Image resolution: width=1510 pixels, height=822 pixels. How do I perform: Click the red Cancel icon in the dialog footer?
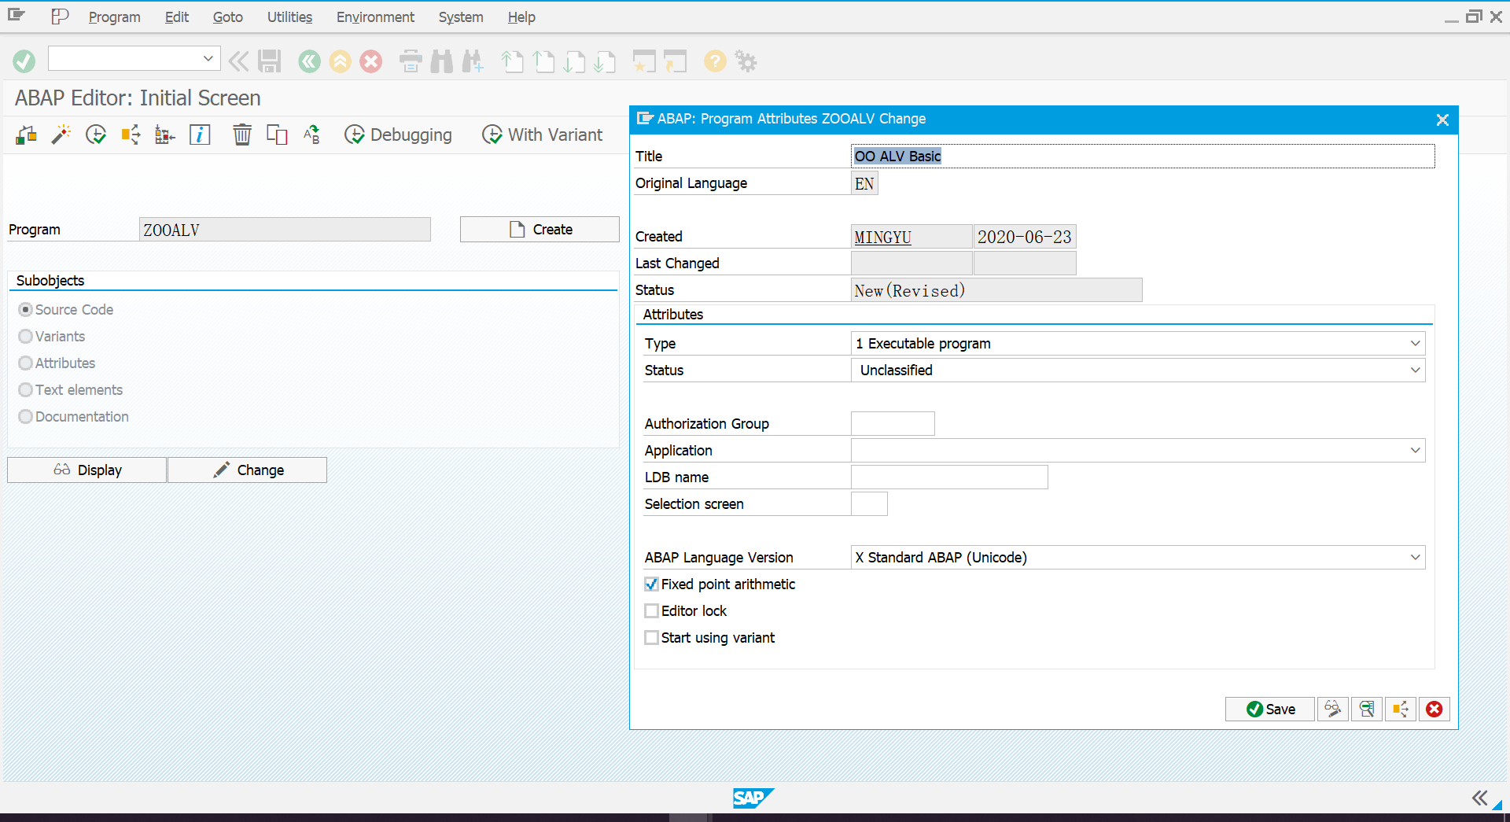tap(1434, 709)
